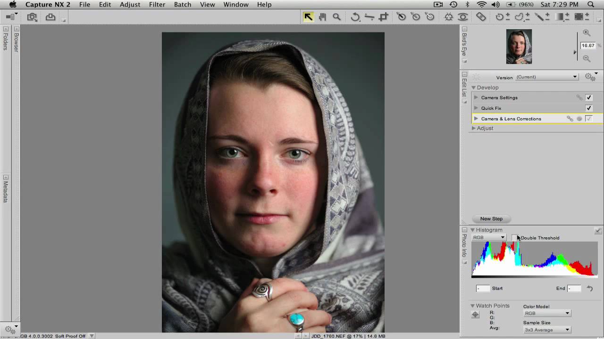Open the Window menu

(236, 5)
